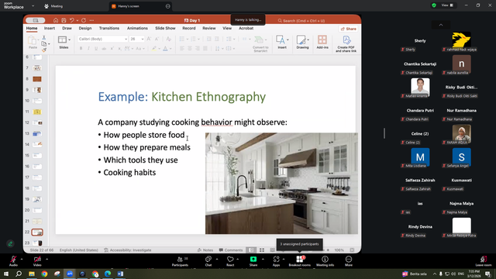Click Comments in the status bar

[231, 250]
